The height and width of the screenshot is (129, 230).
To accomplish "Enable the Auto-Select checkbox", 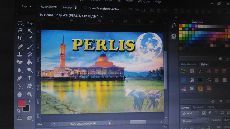I will [38, 7].
